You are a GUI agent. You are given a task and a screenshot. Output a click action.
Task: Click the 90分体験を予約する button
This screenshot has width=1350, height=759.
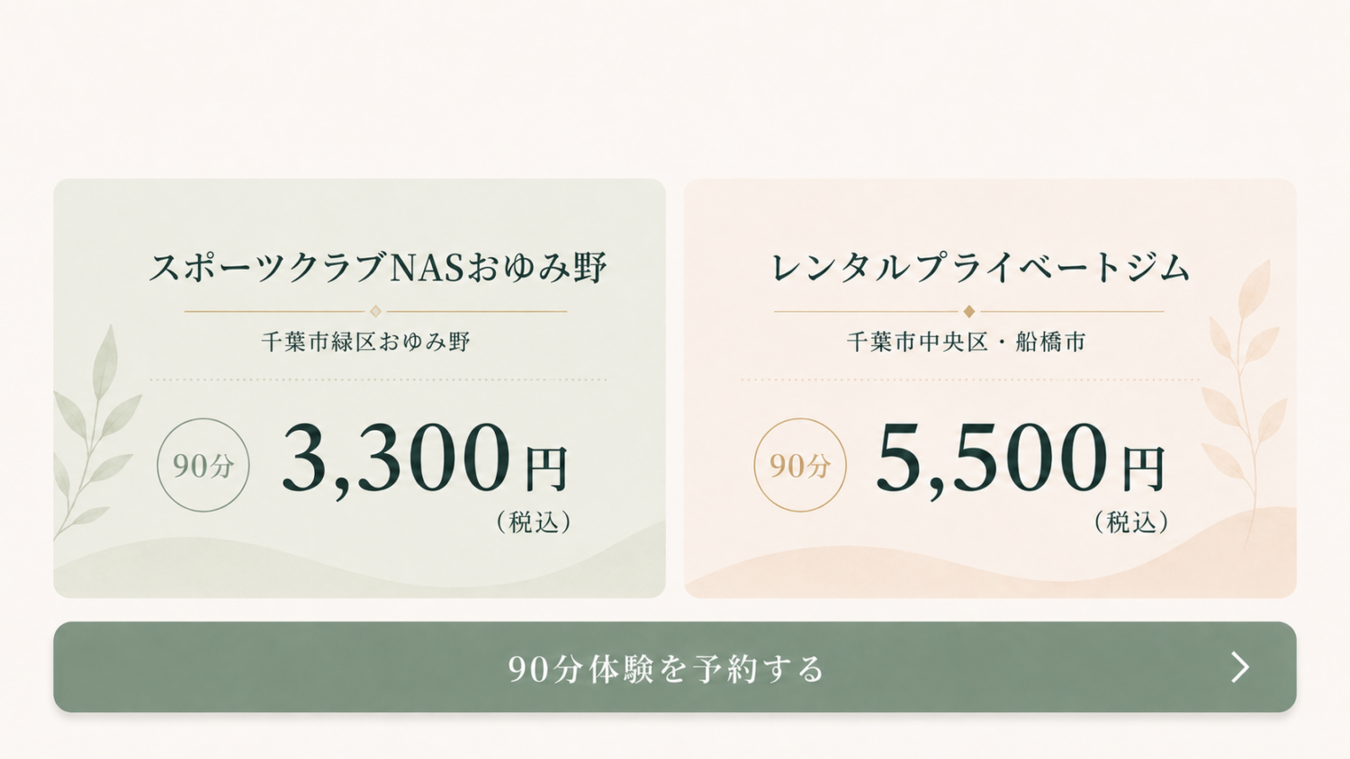point(675,667)
